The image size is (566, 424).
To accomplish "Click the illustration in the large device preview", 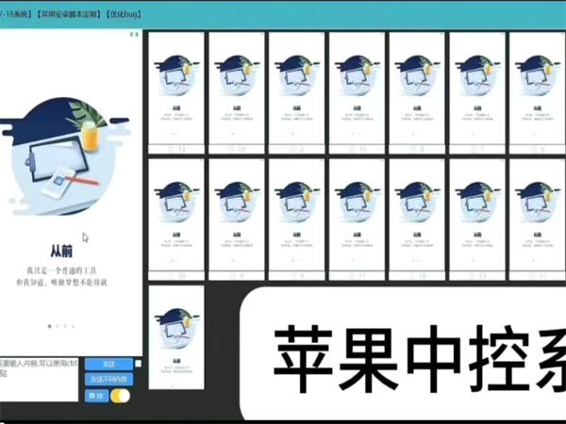I will 65,155.
